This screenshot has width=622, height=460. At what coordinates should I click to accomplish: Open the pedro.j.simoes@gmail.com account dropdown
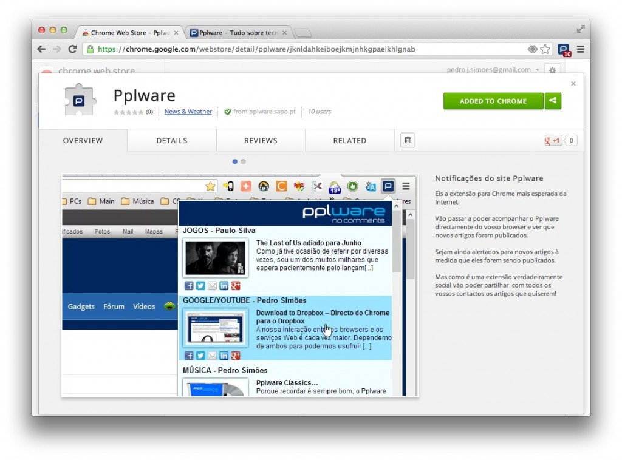click(492, 70)
